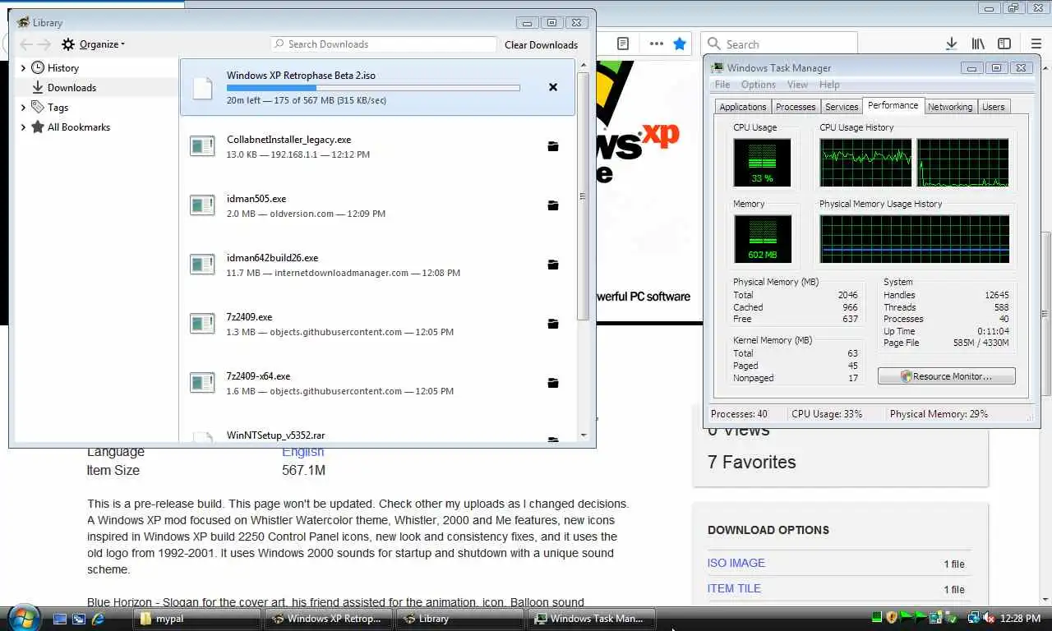Click the Search Downloads field
This screenshot has width=1052, height=631.
pos(384,44)
